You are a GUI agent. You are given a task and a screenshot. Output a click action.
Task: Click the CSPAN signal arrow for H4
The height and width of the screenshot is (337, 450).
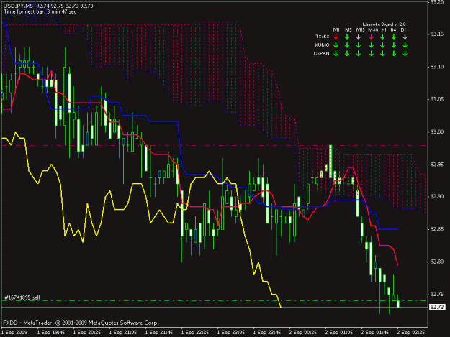(394, 53)
